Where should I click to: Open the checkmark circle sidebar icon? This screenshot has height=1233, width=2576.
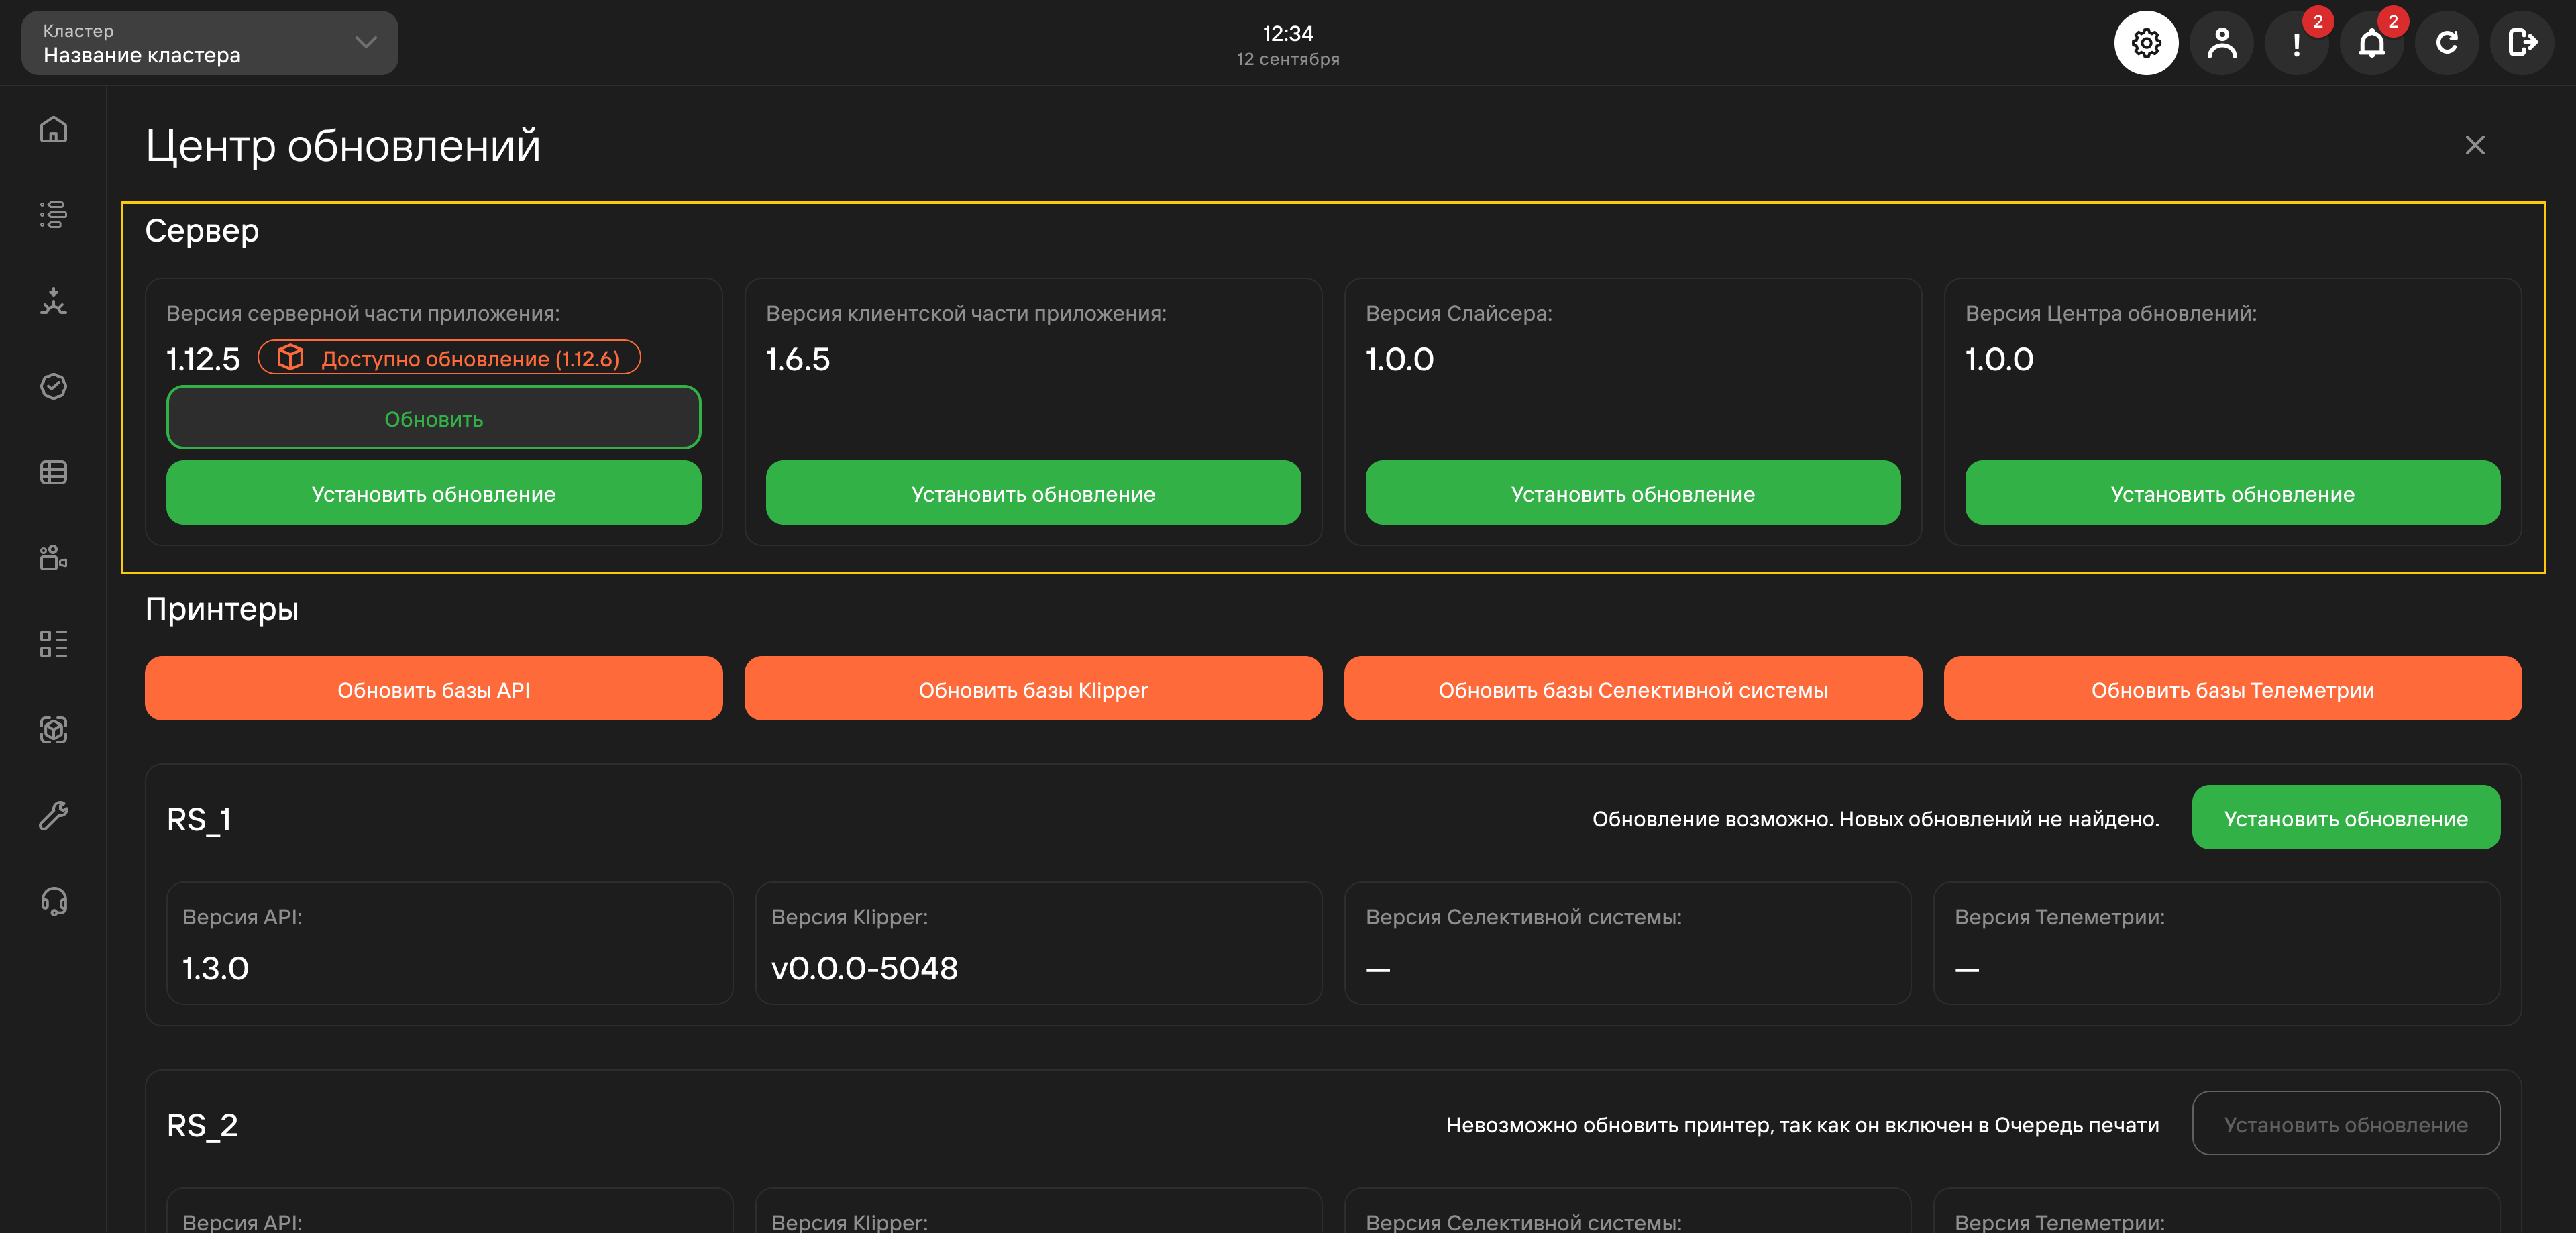[x=54, y=387]
